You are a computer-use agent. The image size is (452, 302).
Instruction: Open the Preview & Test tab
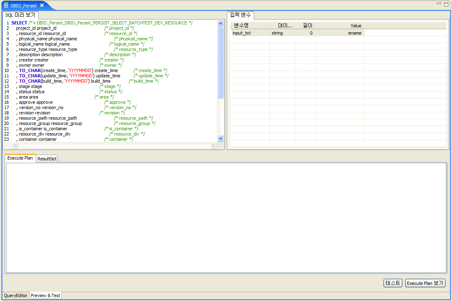[x=45, y=295]
